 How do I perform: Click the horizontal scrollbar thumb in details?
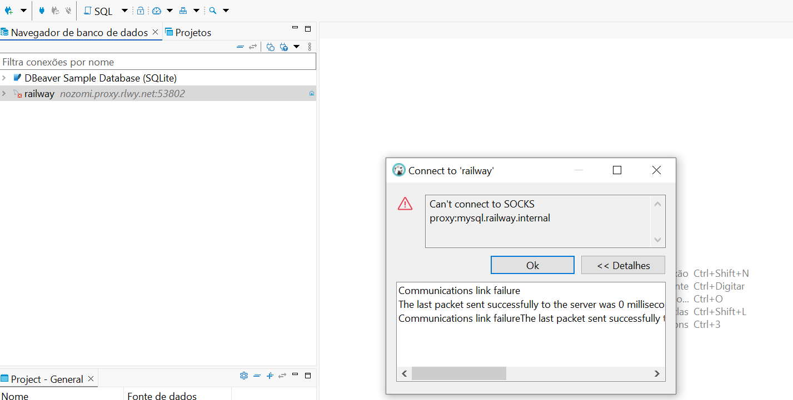click(459, 373)
